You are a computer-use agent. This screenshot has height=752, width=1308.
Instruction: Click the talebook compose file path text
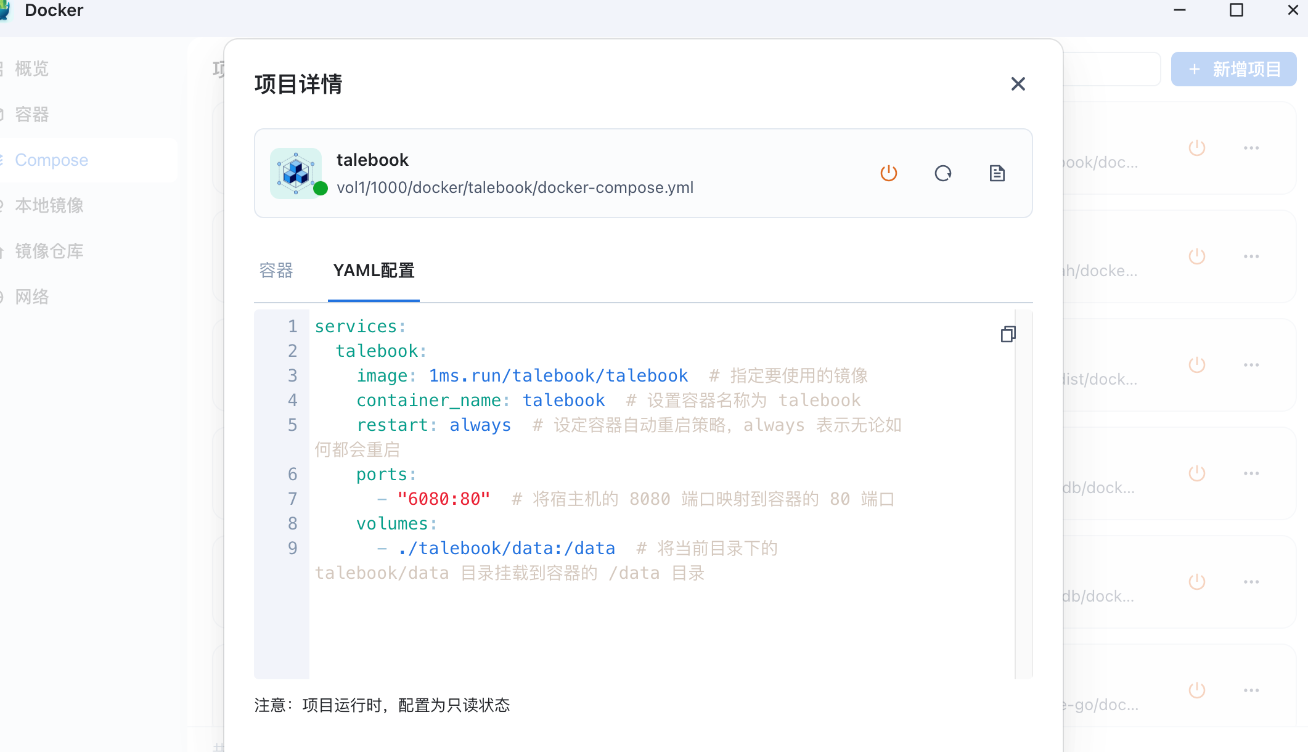point(515,187)
